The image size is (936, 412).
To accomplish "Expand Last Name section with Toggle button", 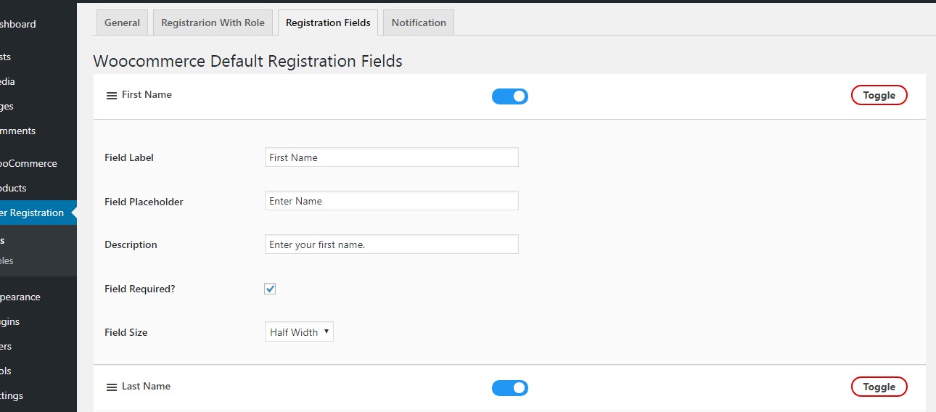I will pos(879,387).
